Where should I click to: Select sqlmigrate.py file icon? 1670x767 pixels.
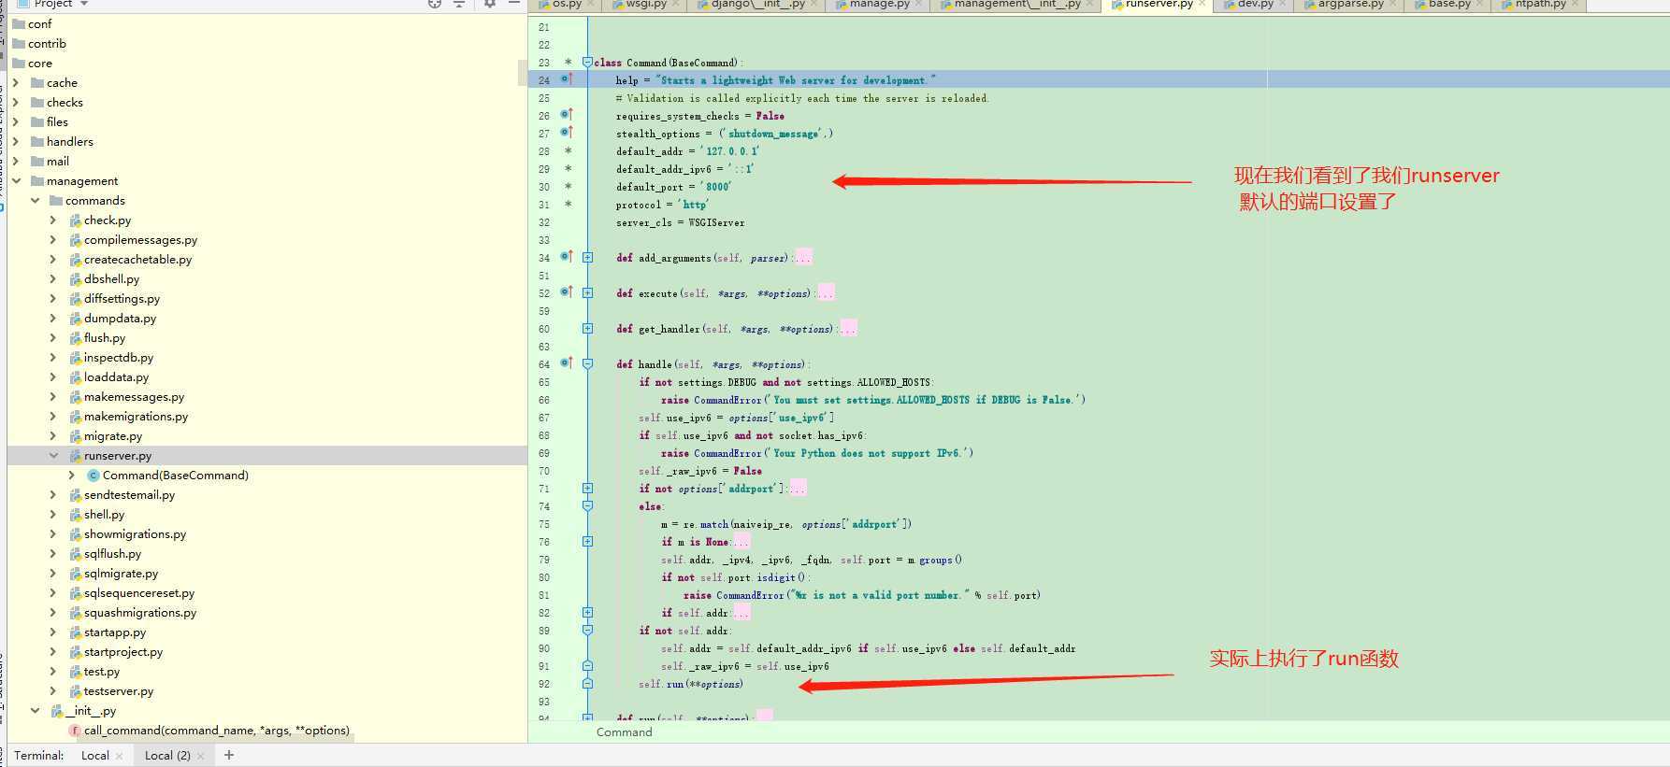point(75,574)
